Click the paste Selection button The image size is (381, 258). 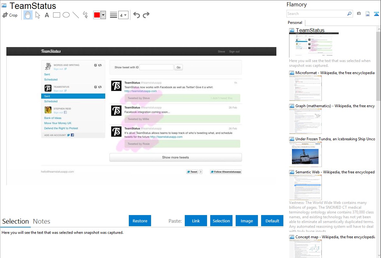[x=221, y=221]
